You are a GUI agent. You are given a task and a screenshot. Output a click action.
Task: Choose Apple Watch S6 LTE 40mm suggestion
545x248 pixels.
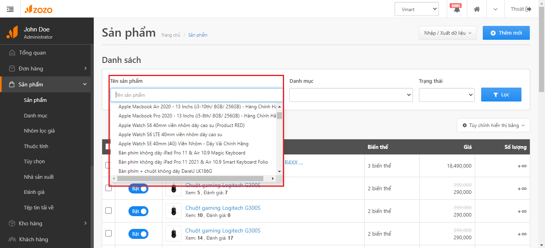(170, 134)
